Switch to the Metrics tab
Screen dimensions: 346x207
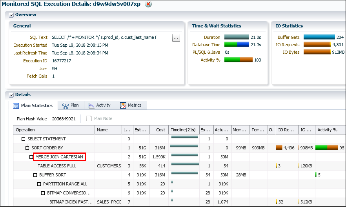[x=131, y=105]
